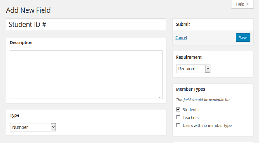
Task: Click the Type panel heading
Action: (x=14, y=115)
